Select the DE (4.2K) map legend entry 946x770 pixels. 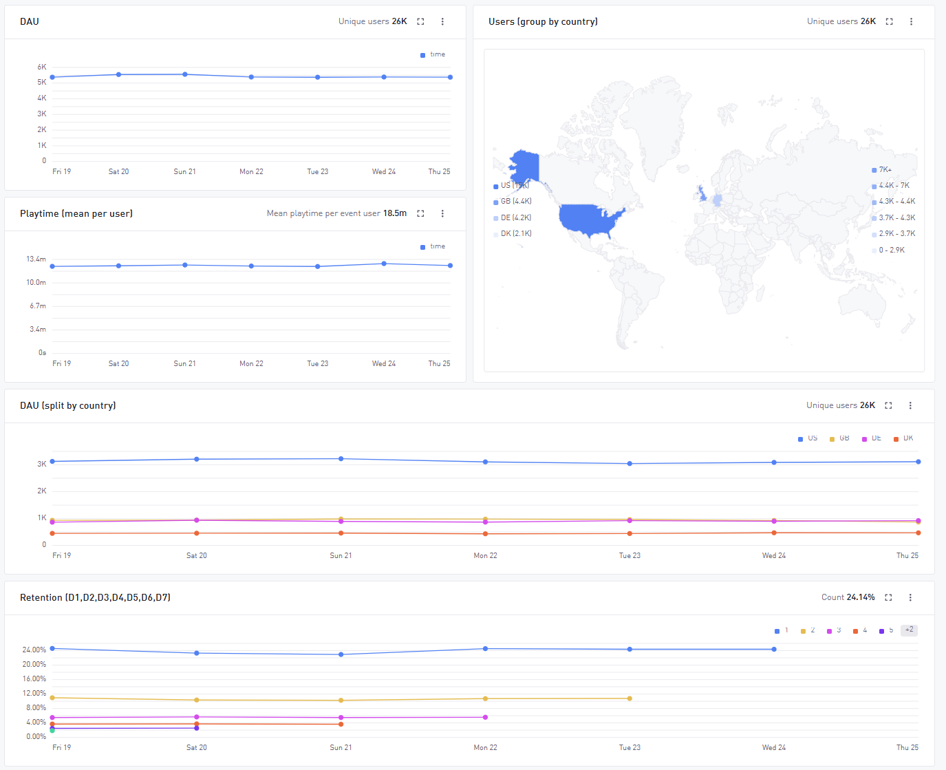click(513, 217)
